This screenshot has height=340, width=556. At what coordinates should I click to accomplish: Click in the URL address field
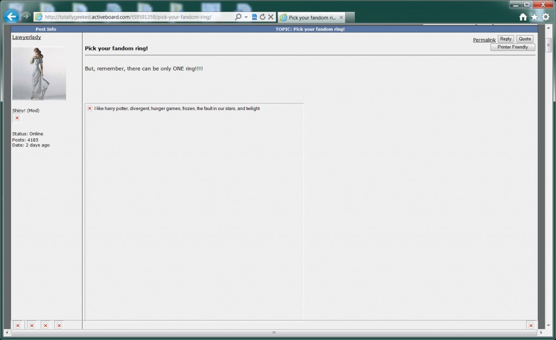(136, 17)
